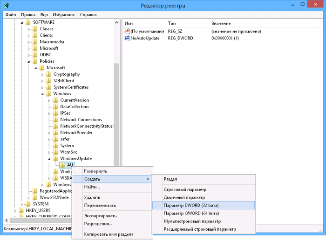Click the default string value icon
This screenshot has height=240, width=326.
127,31
